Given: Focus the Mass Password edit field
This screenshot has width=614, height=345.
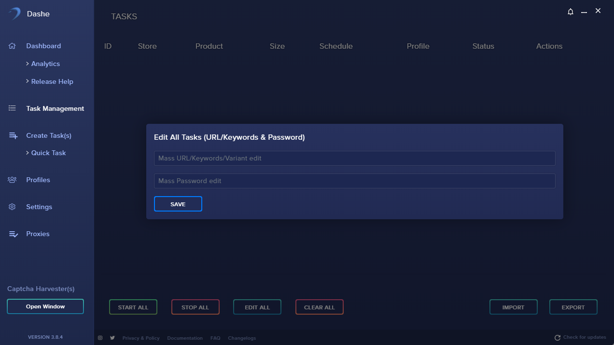Looking at the screenshot, I should [x=354, y=181].
